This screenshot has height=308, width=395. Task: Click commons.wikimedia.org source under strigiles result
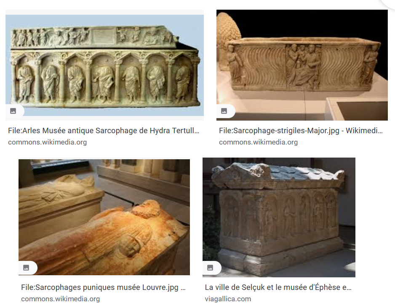(258, 142)
